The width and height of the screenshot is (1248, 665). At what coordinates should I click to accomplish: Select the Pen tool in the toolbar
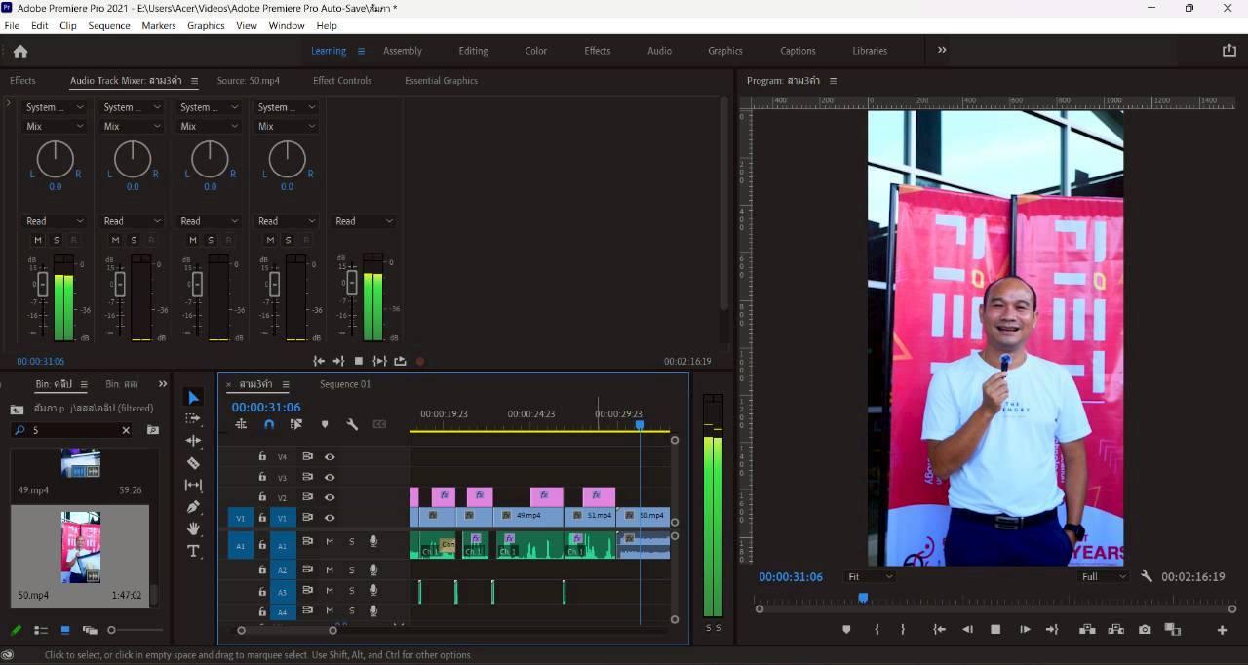(x=193, y=507)
